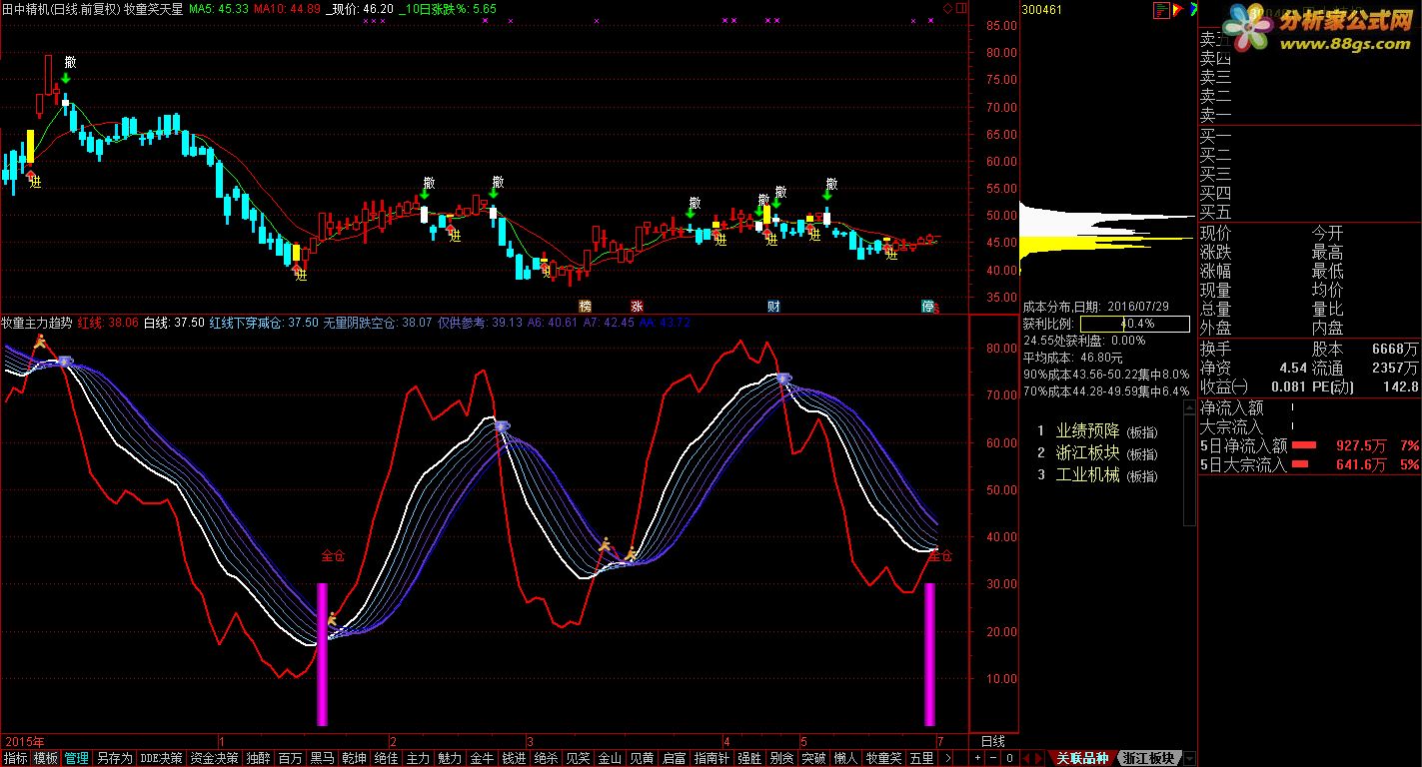Click the 榜 info marker on chart
The height and width of the screenshot is (767, 1422).
pyautogui.click(x=586, y=306)
